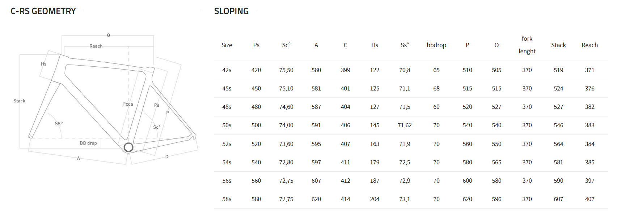The image size is (617, 217).
Task: Click the SLOPING section heading
Action: coord(231,11)
